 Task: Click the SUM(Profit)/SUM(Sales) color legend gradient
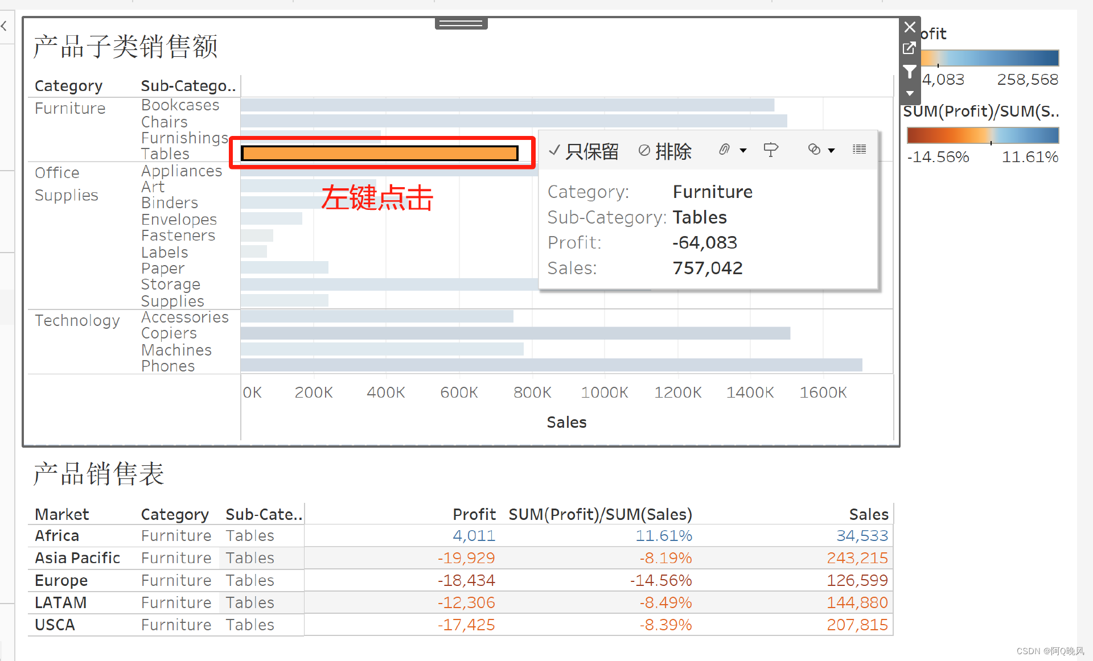tap(983, 135)
